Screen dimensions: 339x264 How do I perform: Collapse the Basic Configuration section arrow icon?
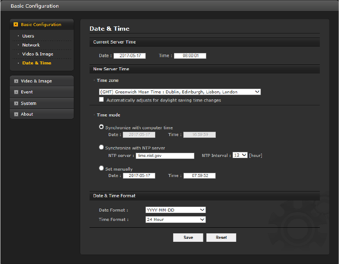16,24
